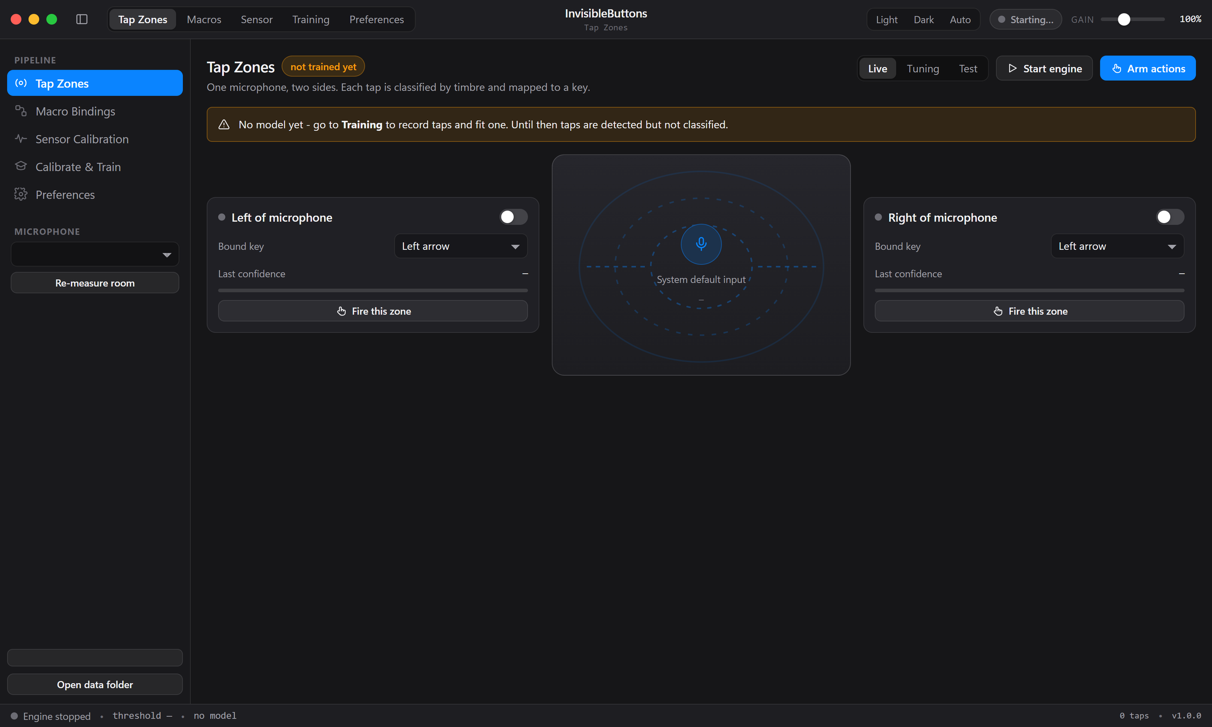The width and height of the screenshot is (1212, 727).
Task: Click the warning triangle icon in banner
Action: (x=224, y=124)
